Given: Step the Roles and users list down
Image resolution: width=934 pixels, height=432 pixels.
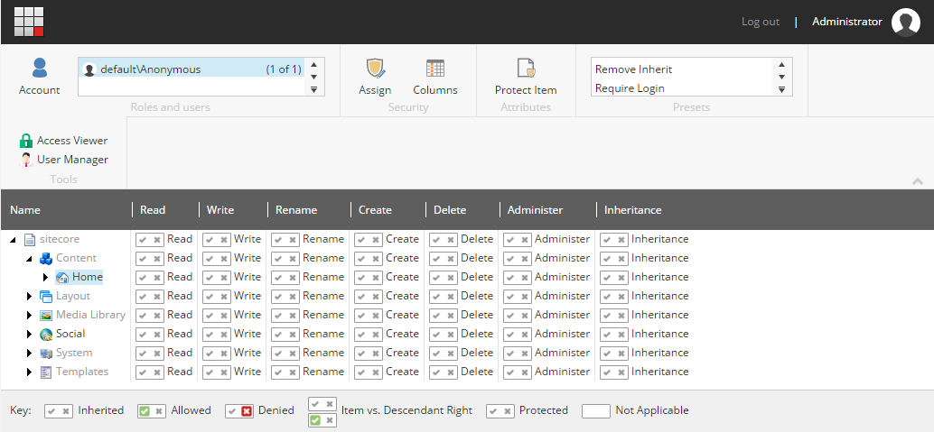Looking at the screenshot, I should click(314, 77).
